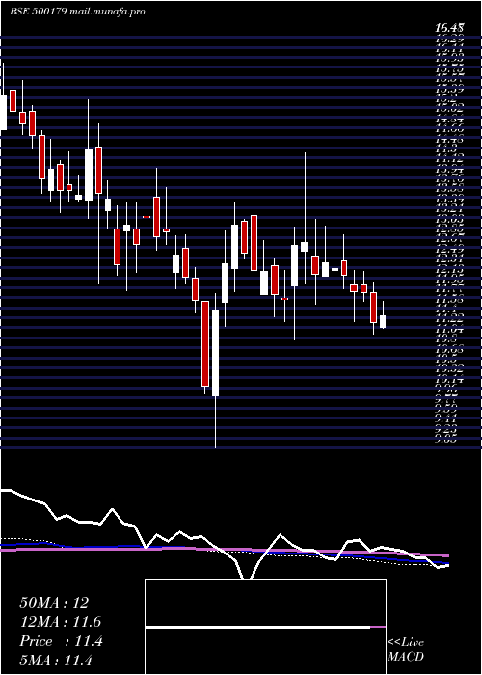The height and width of the screenshot is (675, 482).
Task: Click the tall white candle at the chart low
Action: [x=215, y=353]
